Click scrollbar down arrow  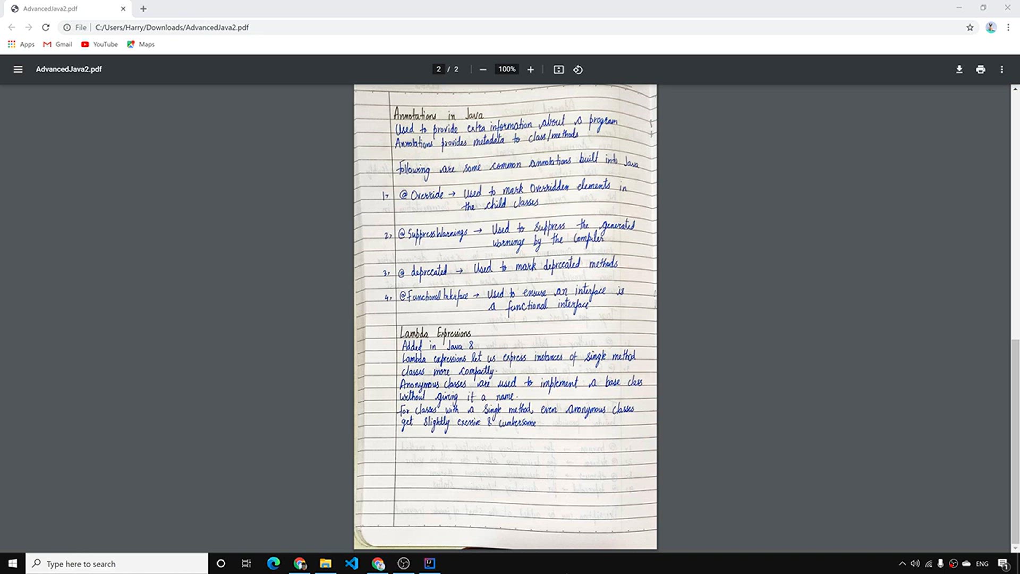[1015, 548]
